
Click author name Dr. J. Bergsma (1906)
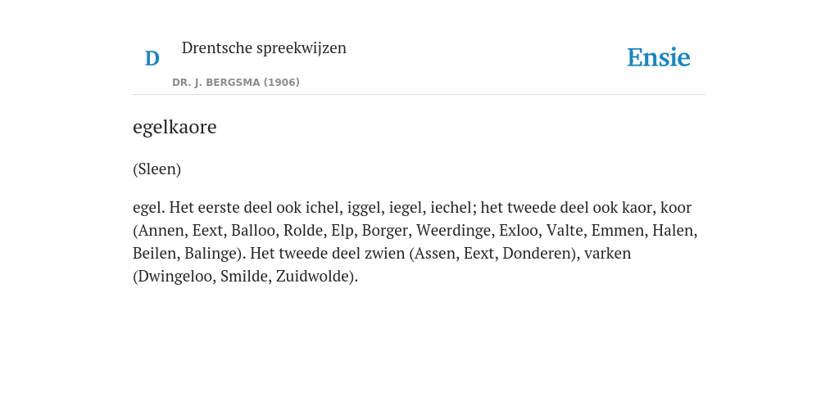[236, 83]
